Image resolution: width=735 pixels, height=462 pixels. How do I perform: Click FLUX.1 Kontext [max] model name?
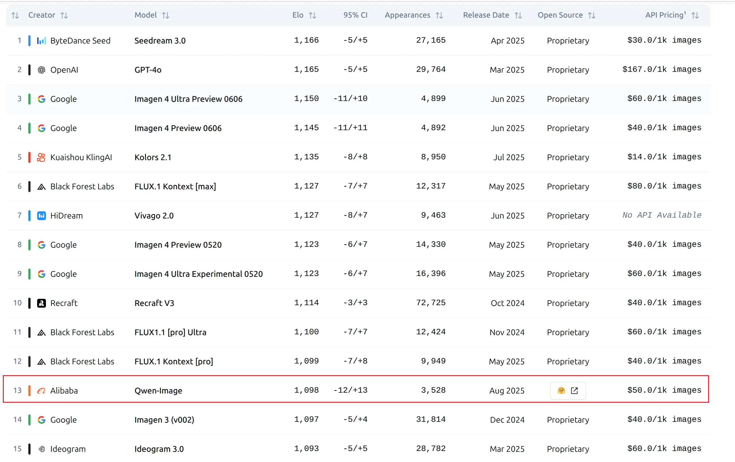coord(175,187)
